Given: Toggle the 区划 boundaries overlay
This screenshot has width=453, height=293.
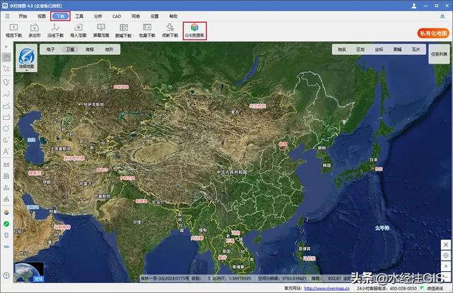Looking at the screenshot, I should [360, 50].
